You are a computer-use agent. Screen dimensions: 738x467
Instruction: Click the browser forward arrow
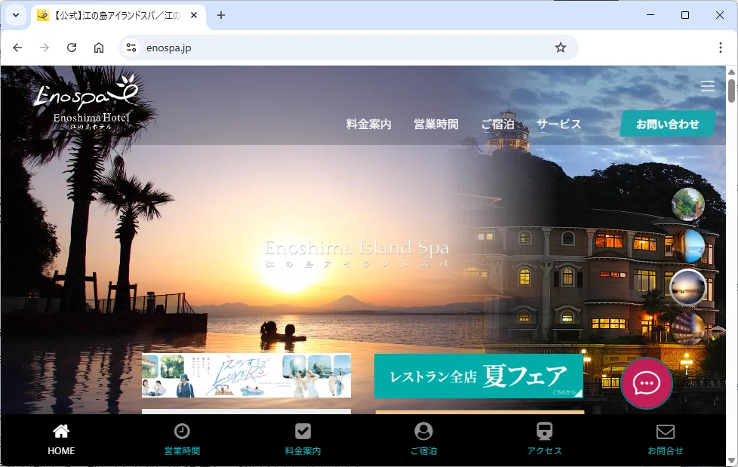click(x=45, y=48)
